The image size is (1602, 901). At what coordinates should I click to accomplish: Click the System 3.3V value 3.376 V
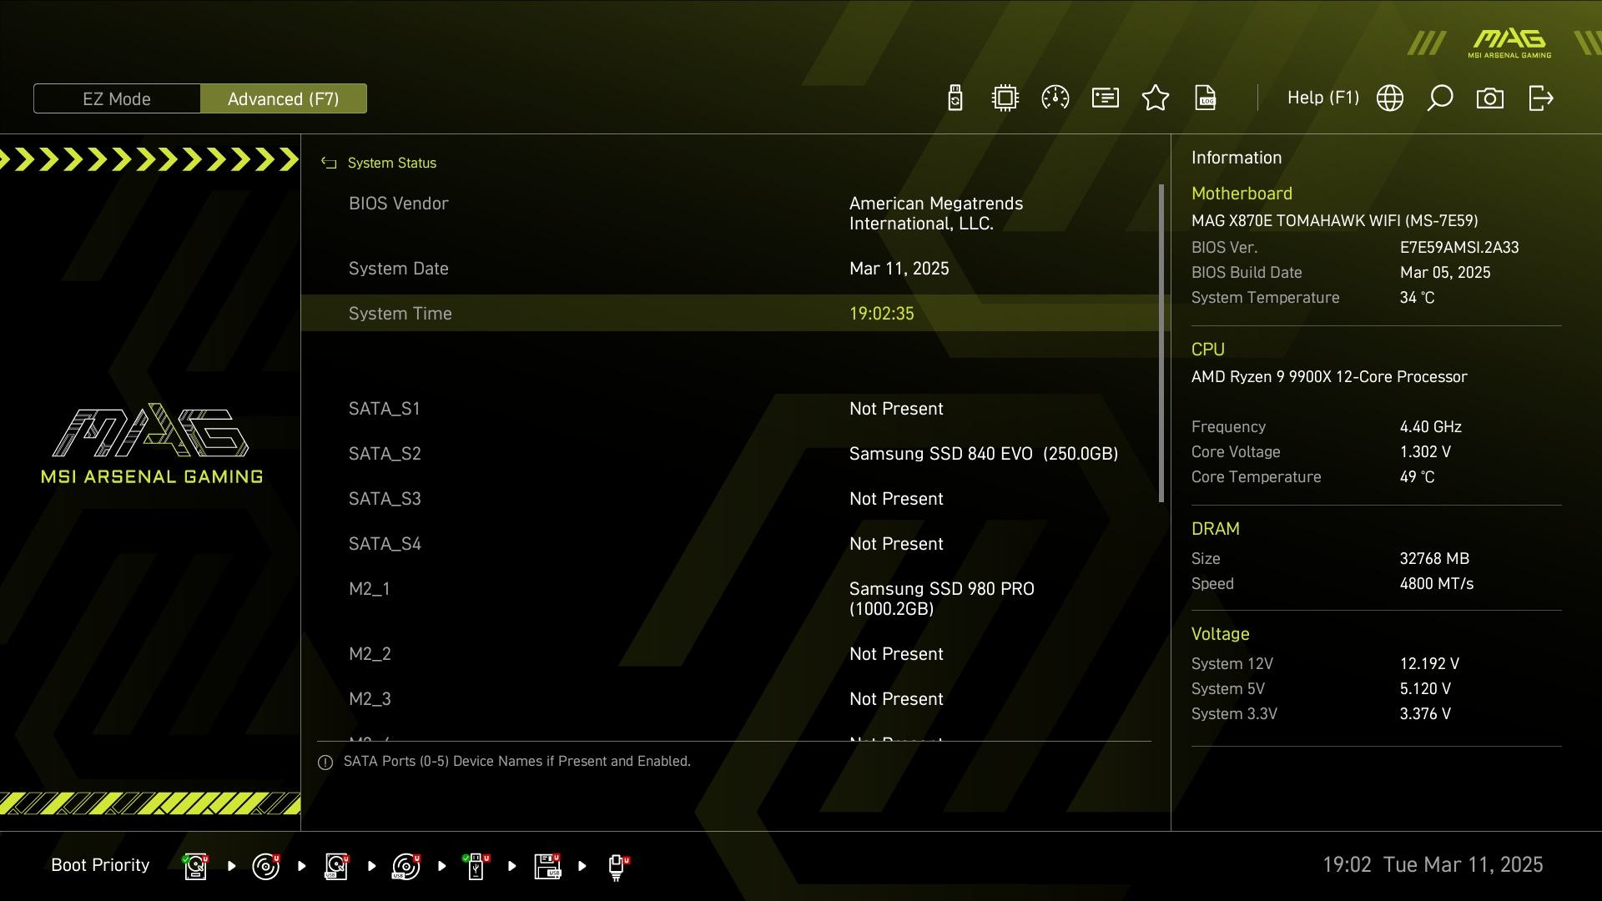point(1425,714)
